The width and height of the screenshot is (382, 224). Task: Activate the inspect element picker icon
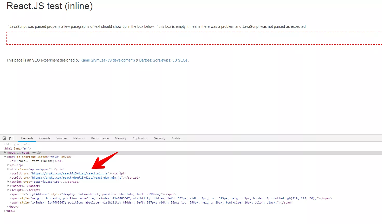[x=4, y=138]
